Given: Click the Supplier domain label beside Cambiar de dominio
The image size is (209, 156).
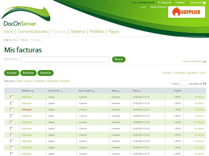Looking at the screenshot, I should click(143, 7).
